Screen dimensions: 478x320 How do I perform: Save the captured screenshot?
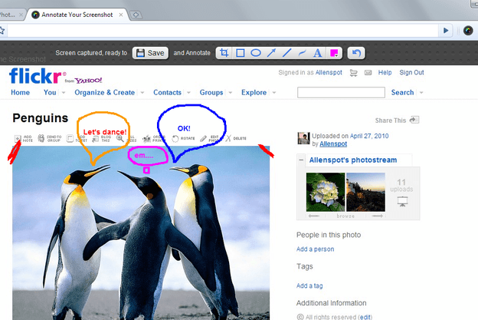pyautogui.click(x=150, y=53)
